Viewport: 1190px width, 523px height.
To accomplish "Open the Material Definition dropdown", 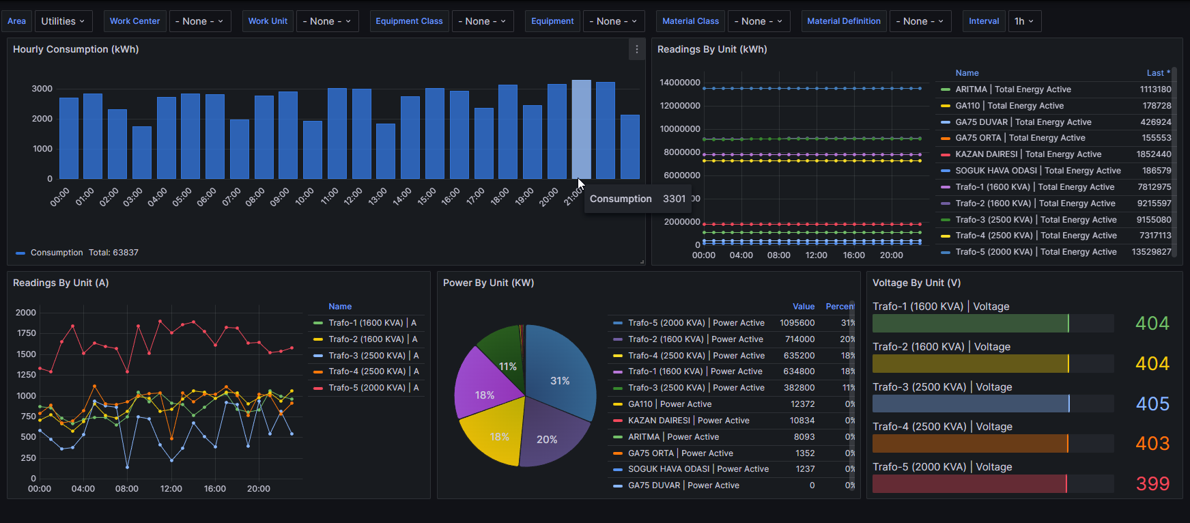I will point(920,21).
